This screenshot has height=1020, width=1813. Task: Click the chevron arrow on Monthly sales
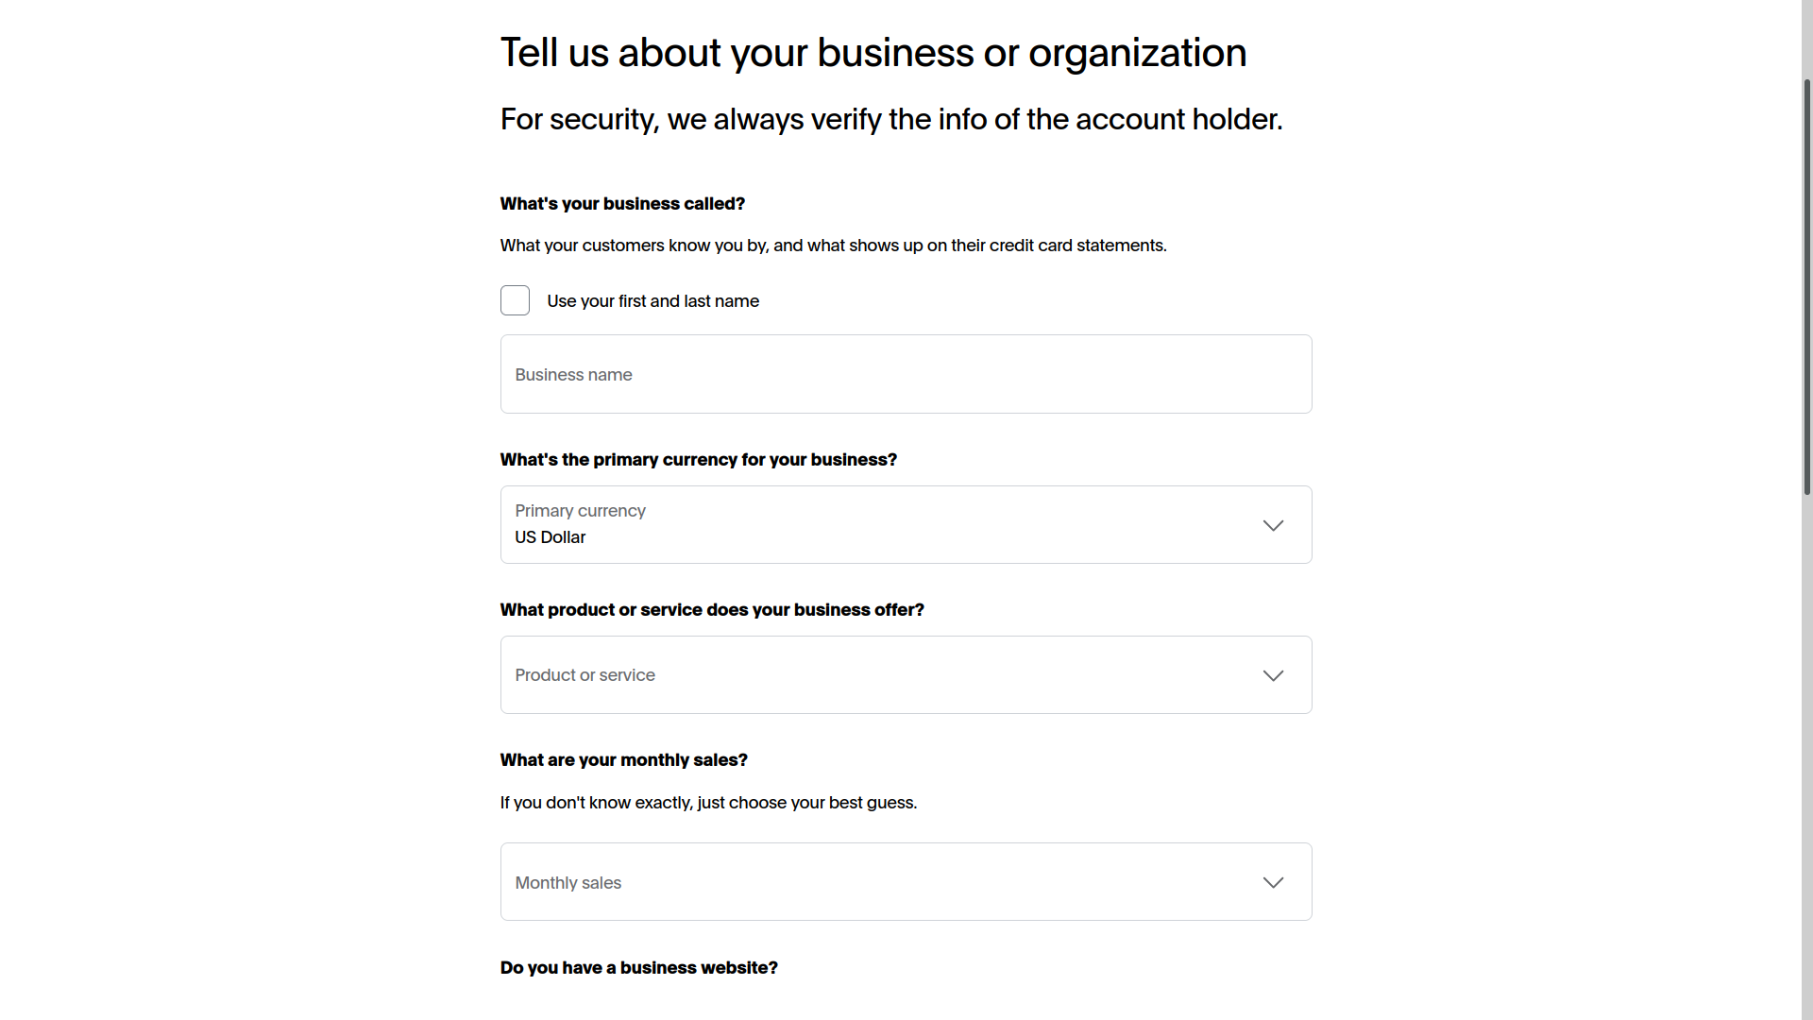tap(1273, 882)
